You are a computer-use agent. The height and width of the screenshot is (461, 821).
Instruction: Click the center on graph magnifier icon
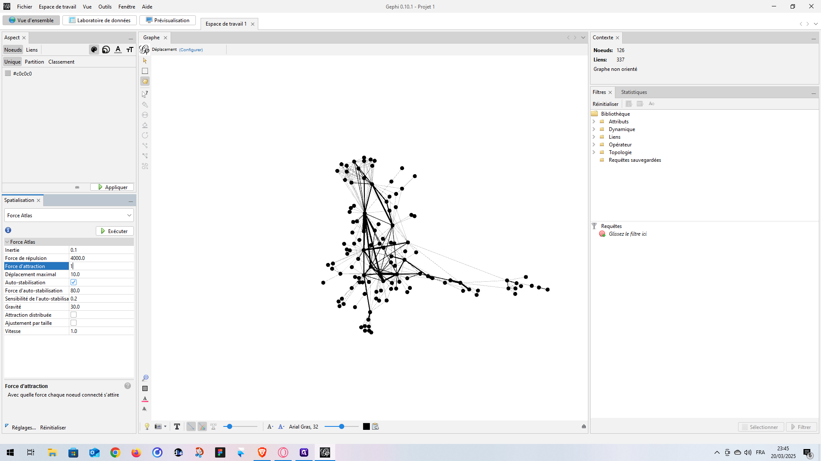pyautogui.click(x=145, y=378)
